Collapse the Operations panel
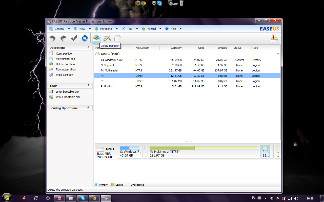This screenshot has width=324, height=202. 88,47
